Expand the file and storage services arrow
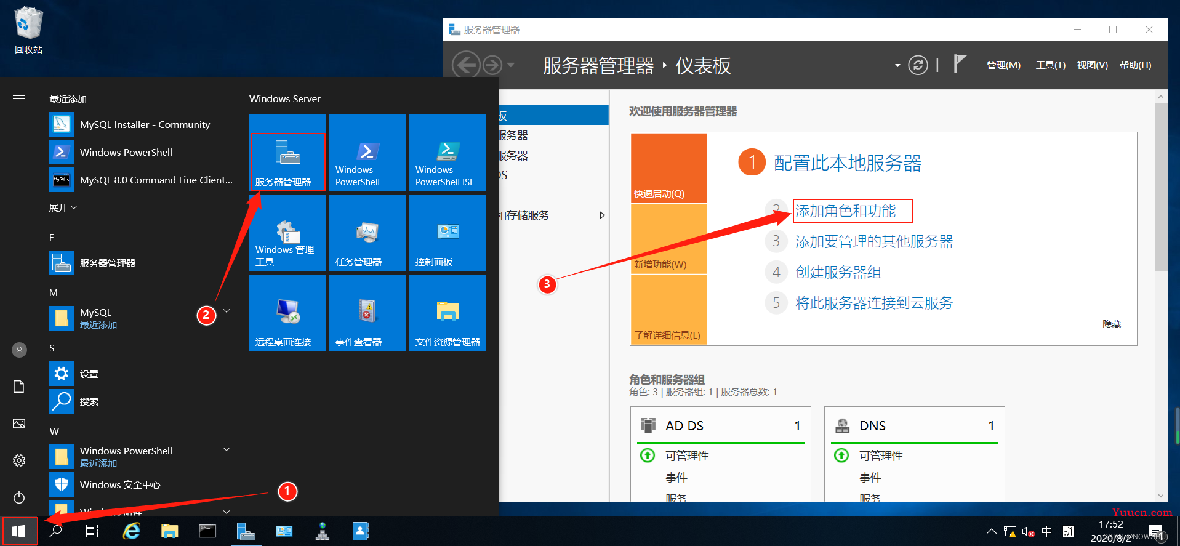This screenshot has height=546, width=1180. [602, 215]
